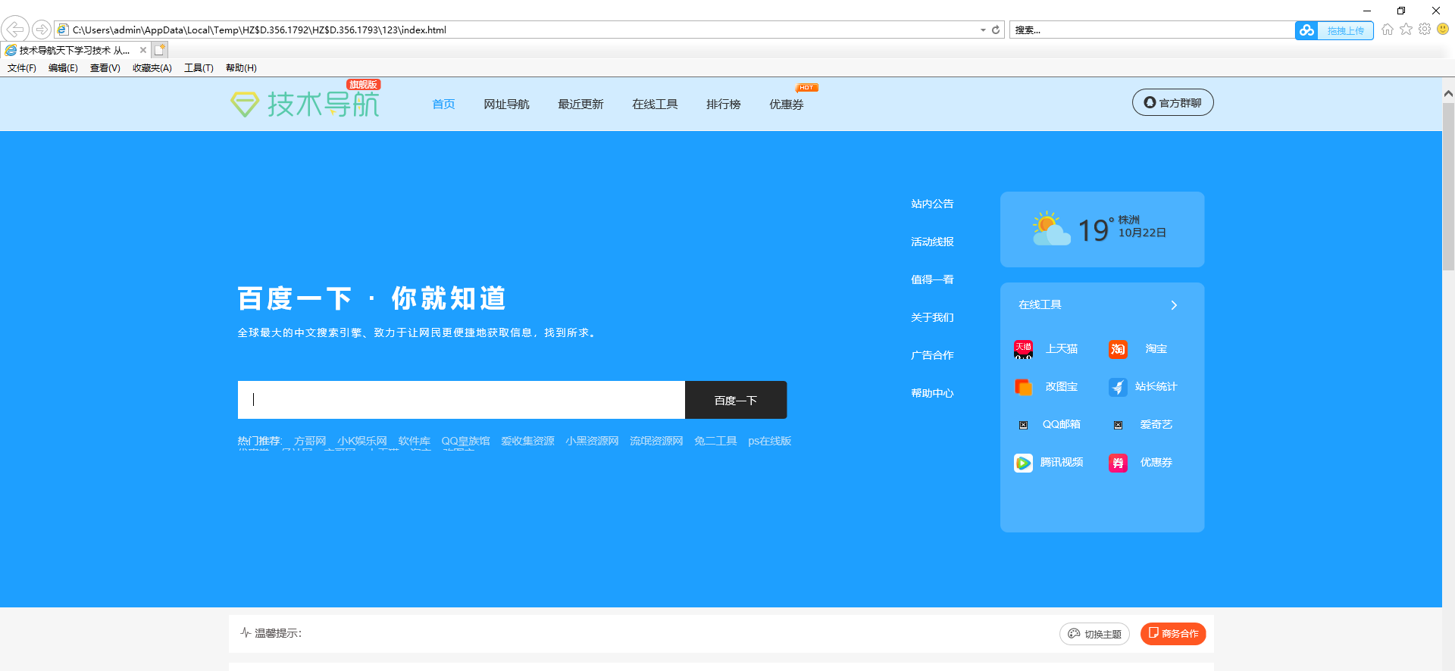This screenshot has height=671, width=1455.
Task: Toggle theme with 切换主题 button
Action: [x=1094, y=634]
